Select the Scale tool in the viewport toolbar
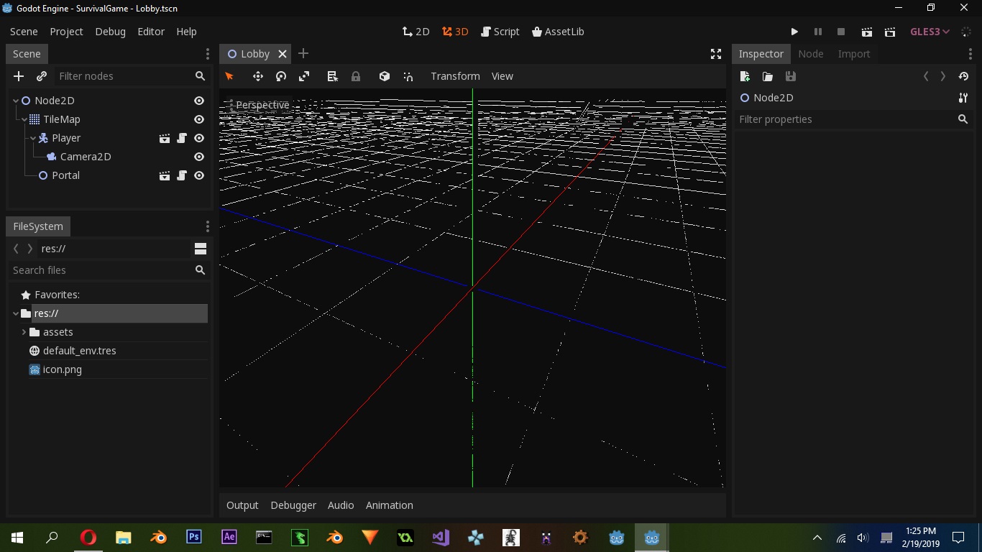 (304, 76)
